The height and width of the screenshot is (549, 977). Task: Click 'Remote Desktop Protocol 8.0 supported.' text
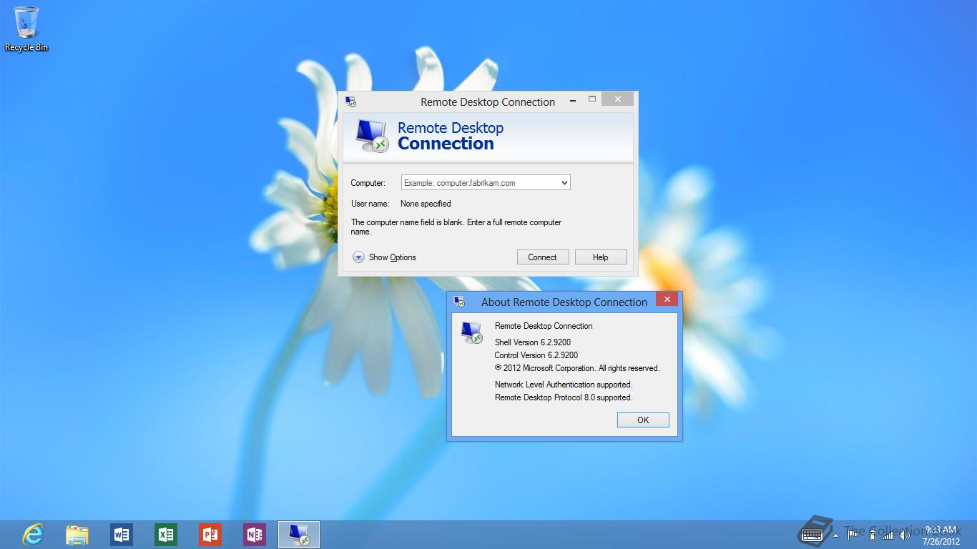(x=564, y=397)
